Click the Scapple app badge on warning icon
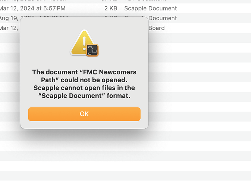This screenshot has height=186, width=251. point(92,50)
